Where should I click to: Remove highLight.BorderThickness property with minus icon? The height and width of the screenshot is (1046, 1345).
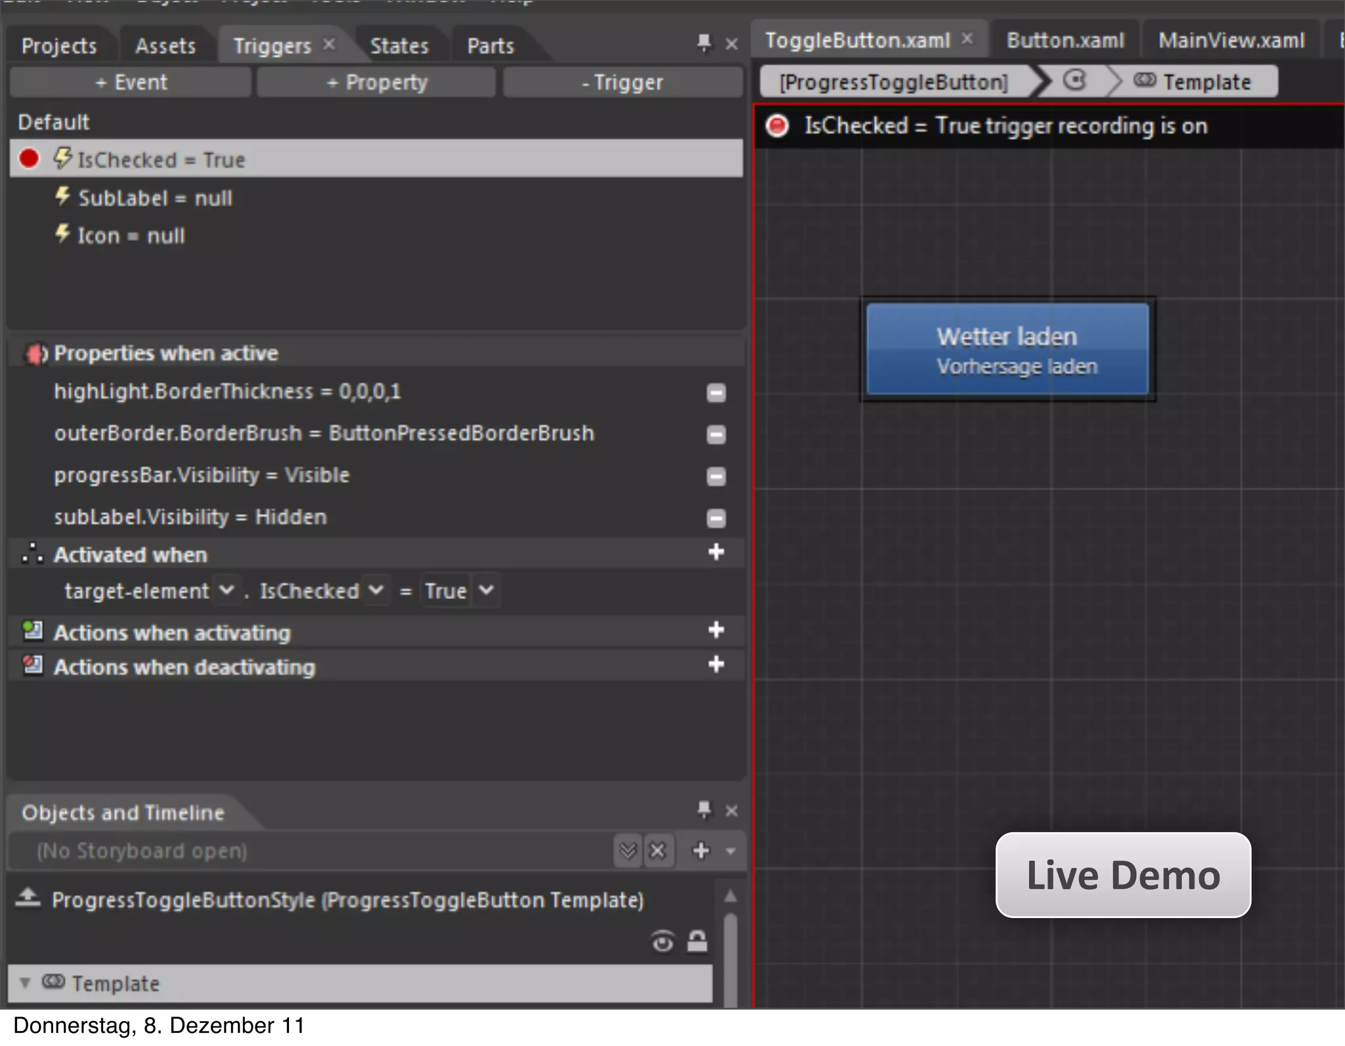coord(716,393)
